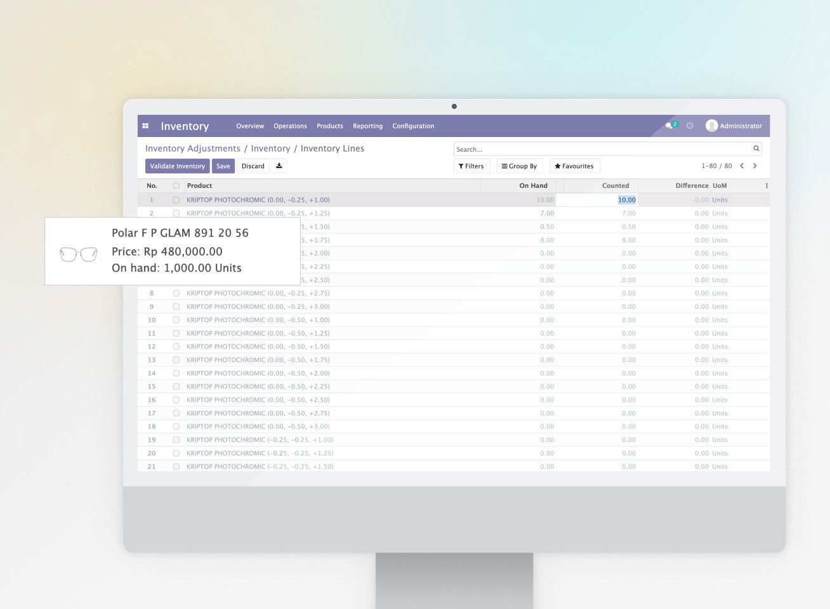Click product KRIPTOP PHOTOCHROMIC (-0.25, -0.25, +1.50)
The width and height of the screenshot is (830, 609).
[x=260, y=466]
